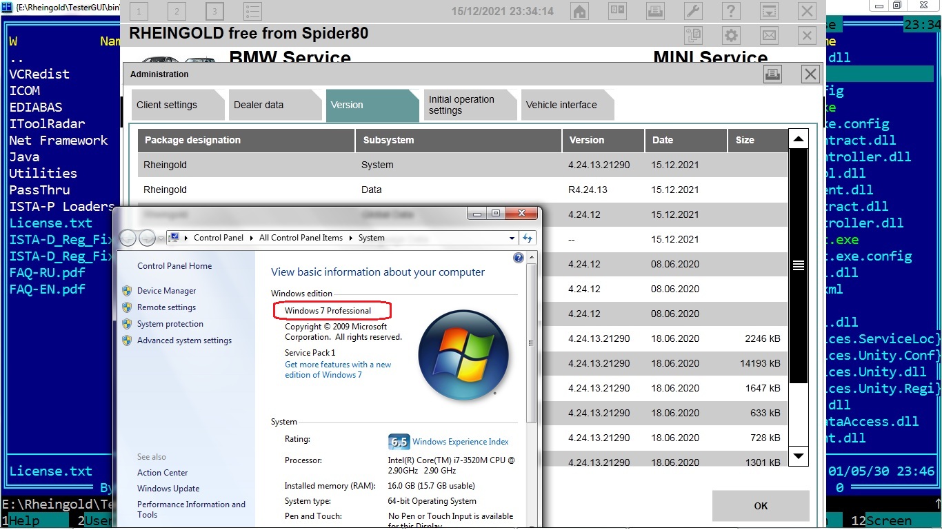Open Device Manager link

pos(166,291)
